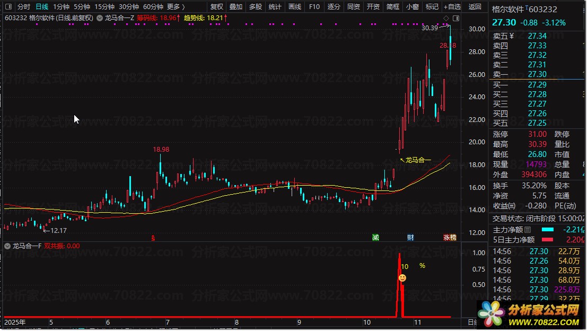Click the smiley face signal icon
This screenshot has width=588, height=331.
tap(402, 278)
